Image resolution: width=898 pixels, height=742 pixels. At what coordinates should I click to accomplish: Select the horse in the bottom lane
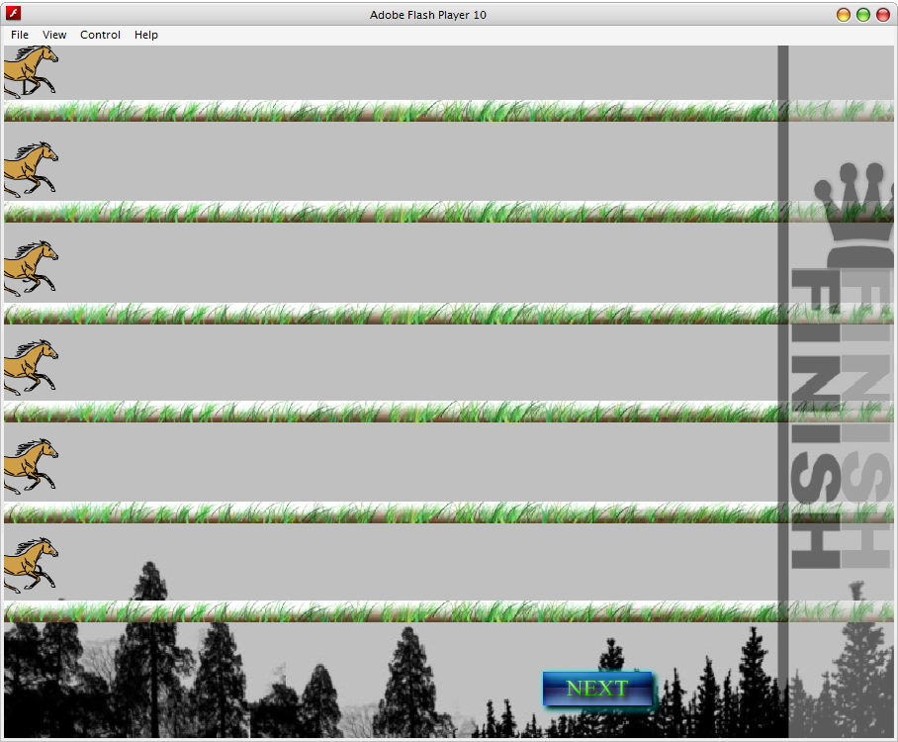30,565
